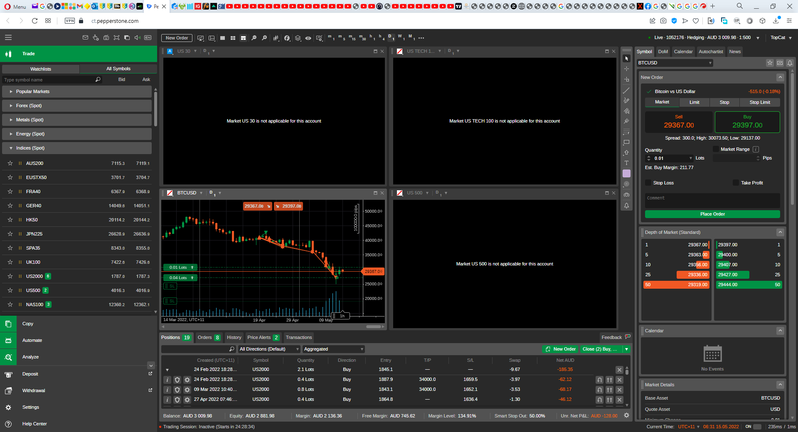Open the Analyze section in sidebar
The image size is (798, 432).
tap(31, 357)
